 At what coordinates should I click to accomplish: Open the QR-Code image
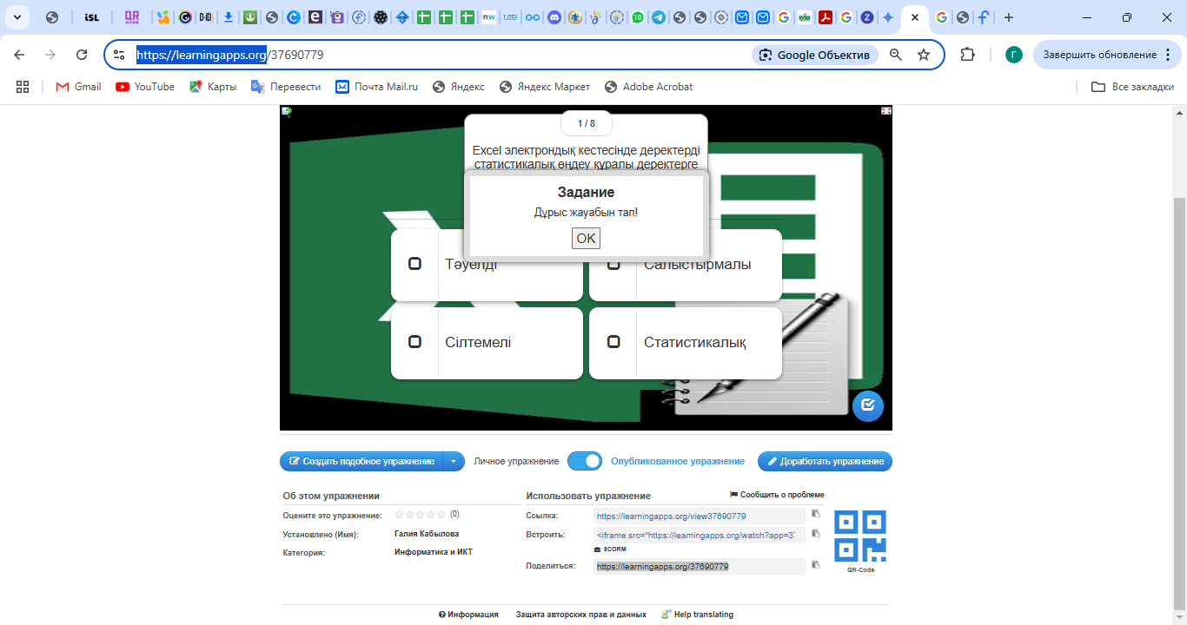(x=860, y=536)
